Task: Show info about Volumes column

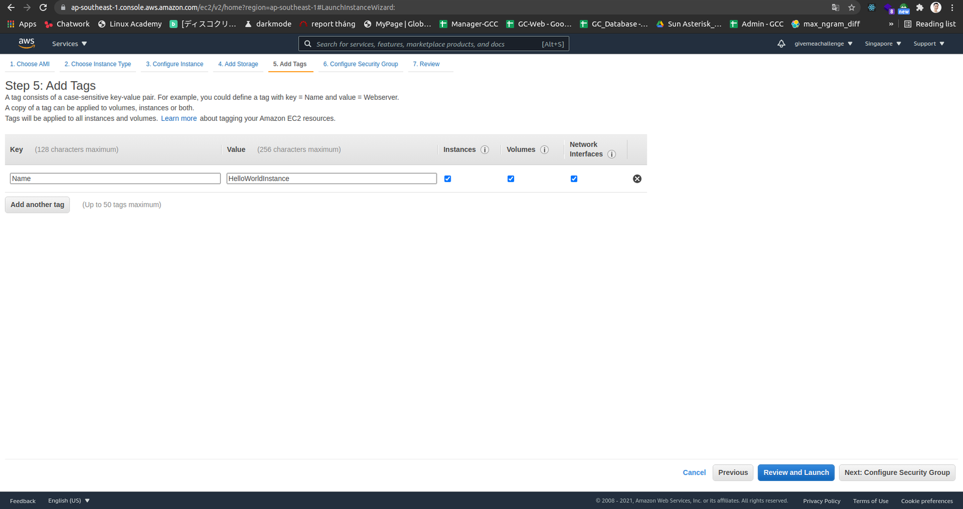Action: point(545,149)
